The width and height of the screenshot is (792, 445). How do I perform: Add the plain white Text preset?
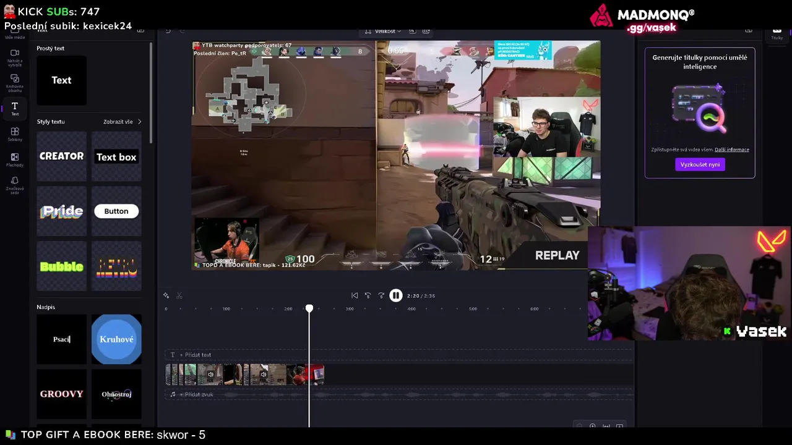click(61, 80)
